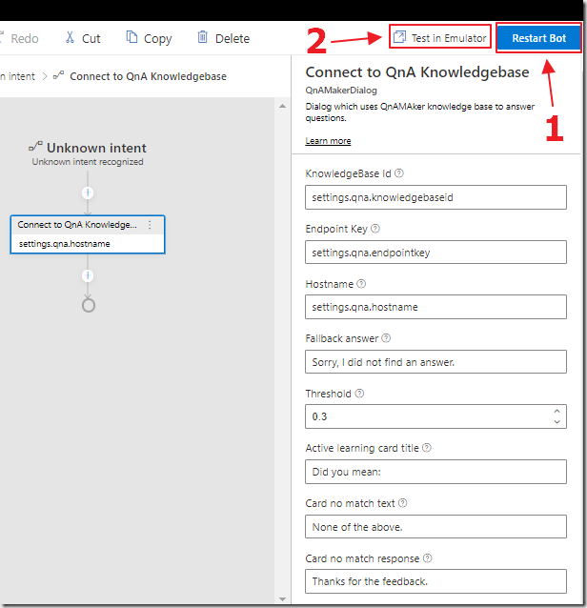Open the Fallback answer help icon

(x=386, y=338)
